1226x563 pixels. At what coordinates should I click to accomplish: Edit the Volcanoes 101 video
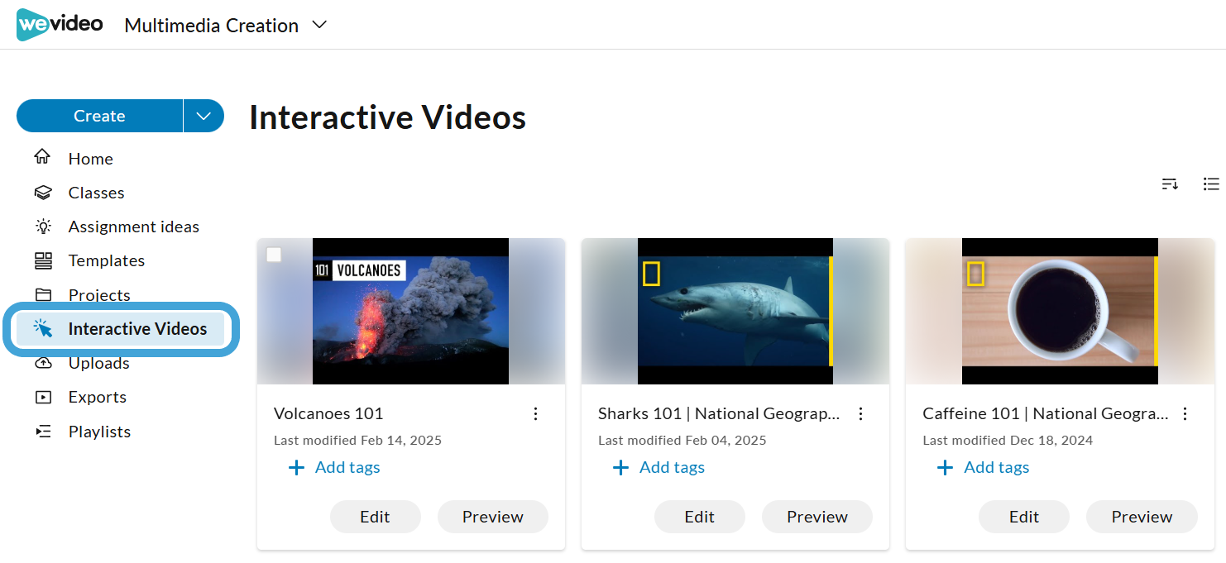click(x=375, y=517)
